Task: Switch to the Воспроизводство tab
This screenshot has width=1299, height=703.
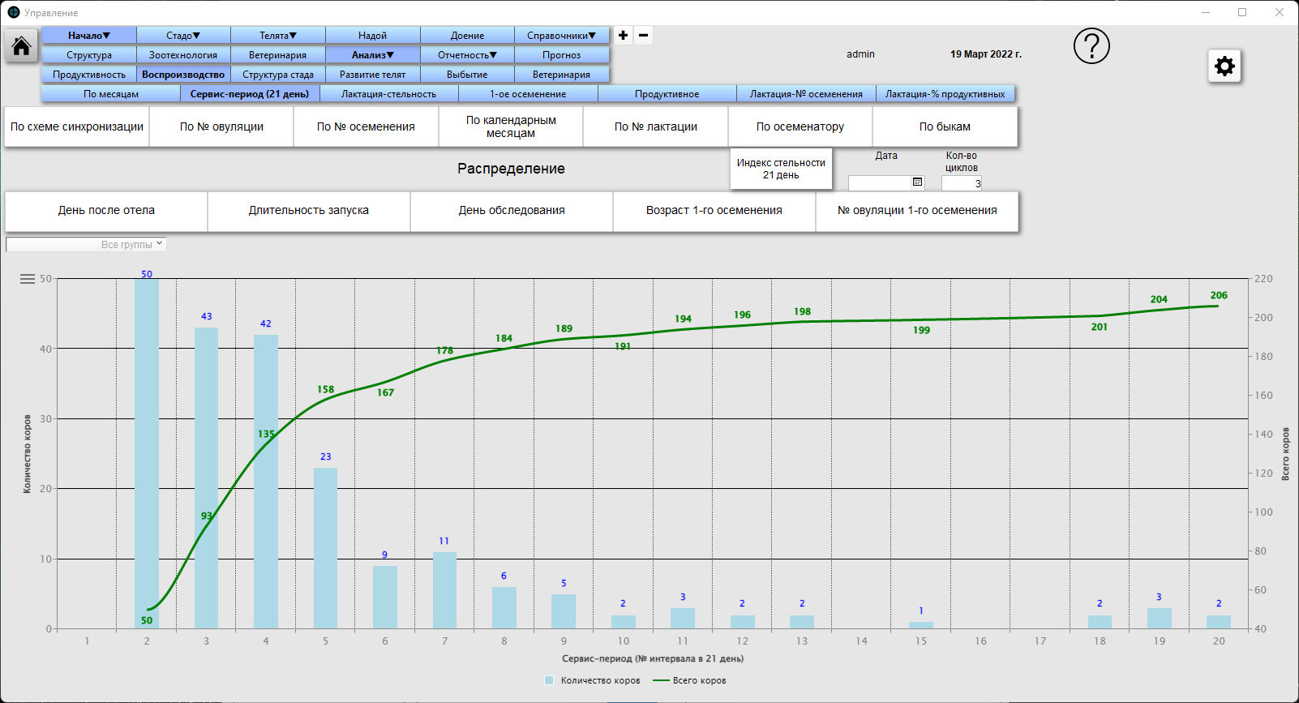Action: click(x=183, y=75)
